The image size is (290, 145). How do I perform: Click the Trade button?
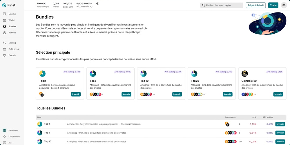point(273,5)
